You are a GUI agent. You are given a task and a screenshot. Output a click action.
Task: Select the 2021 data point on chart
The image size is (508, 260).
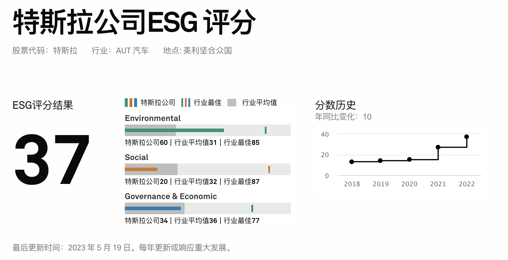(x=438, y=147)
